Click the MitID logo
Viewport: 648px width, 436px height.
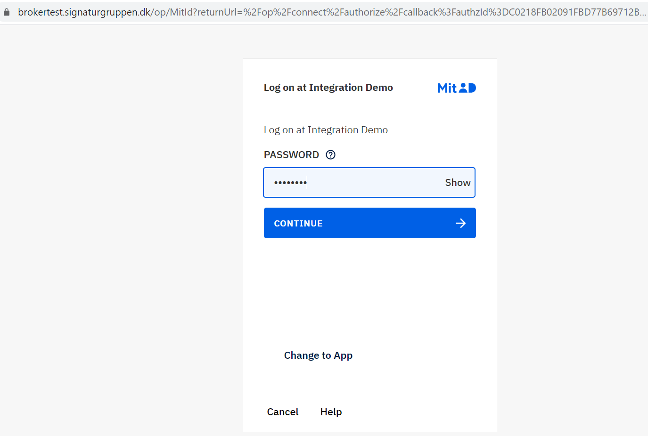(456, 88)
